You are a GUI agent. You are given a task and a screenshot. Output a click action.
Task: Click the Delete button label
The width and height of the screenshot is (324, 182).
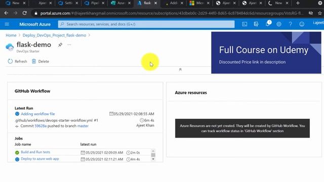(x=44, y=61)
